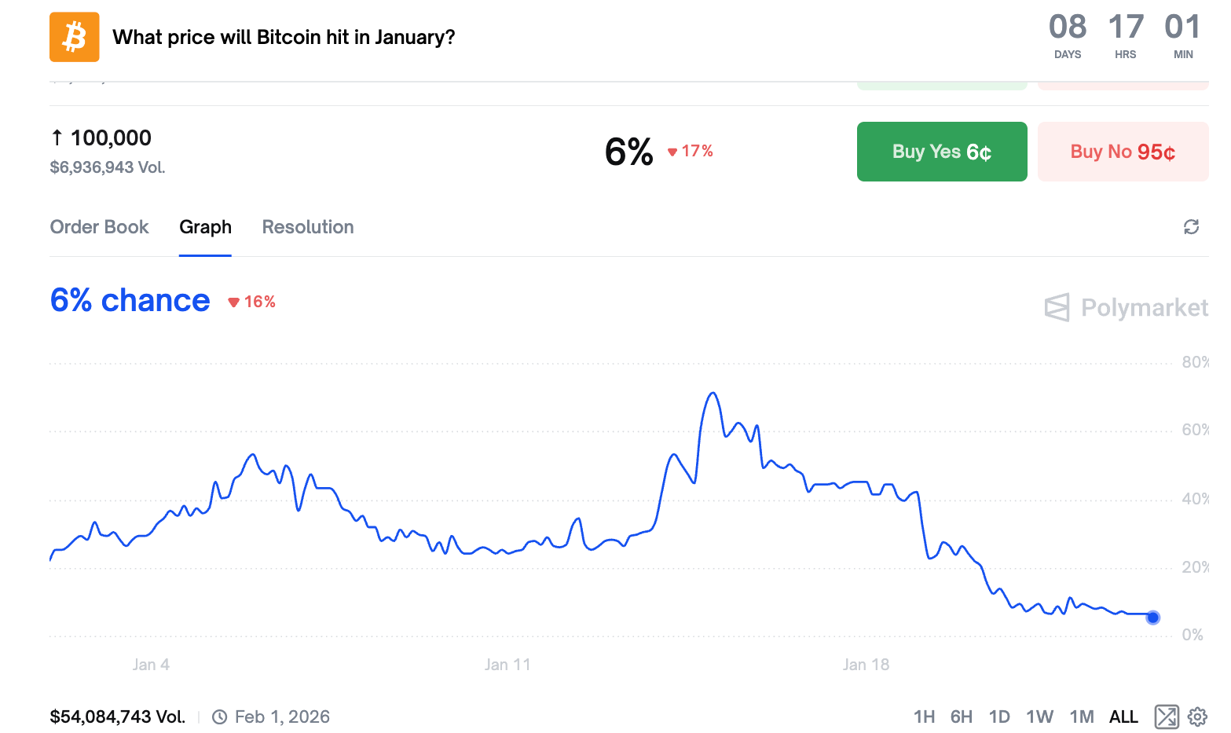The image size is (1231, 733).
Task: Switch to the Resolution tab
Action: tap(308, 227)
